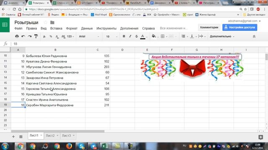Increase decimal places
The height and width of the screenshot is (150, 268).
63,36
